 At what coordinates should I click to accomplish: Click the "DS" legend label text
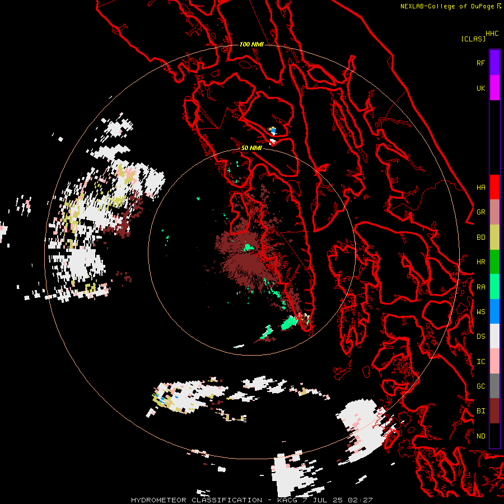pos(480,336)
